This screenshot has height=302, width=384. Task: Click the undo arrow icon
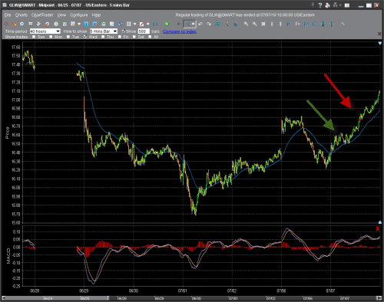200,24
